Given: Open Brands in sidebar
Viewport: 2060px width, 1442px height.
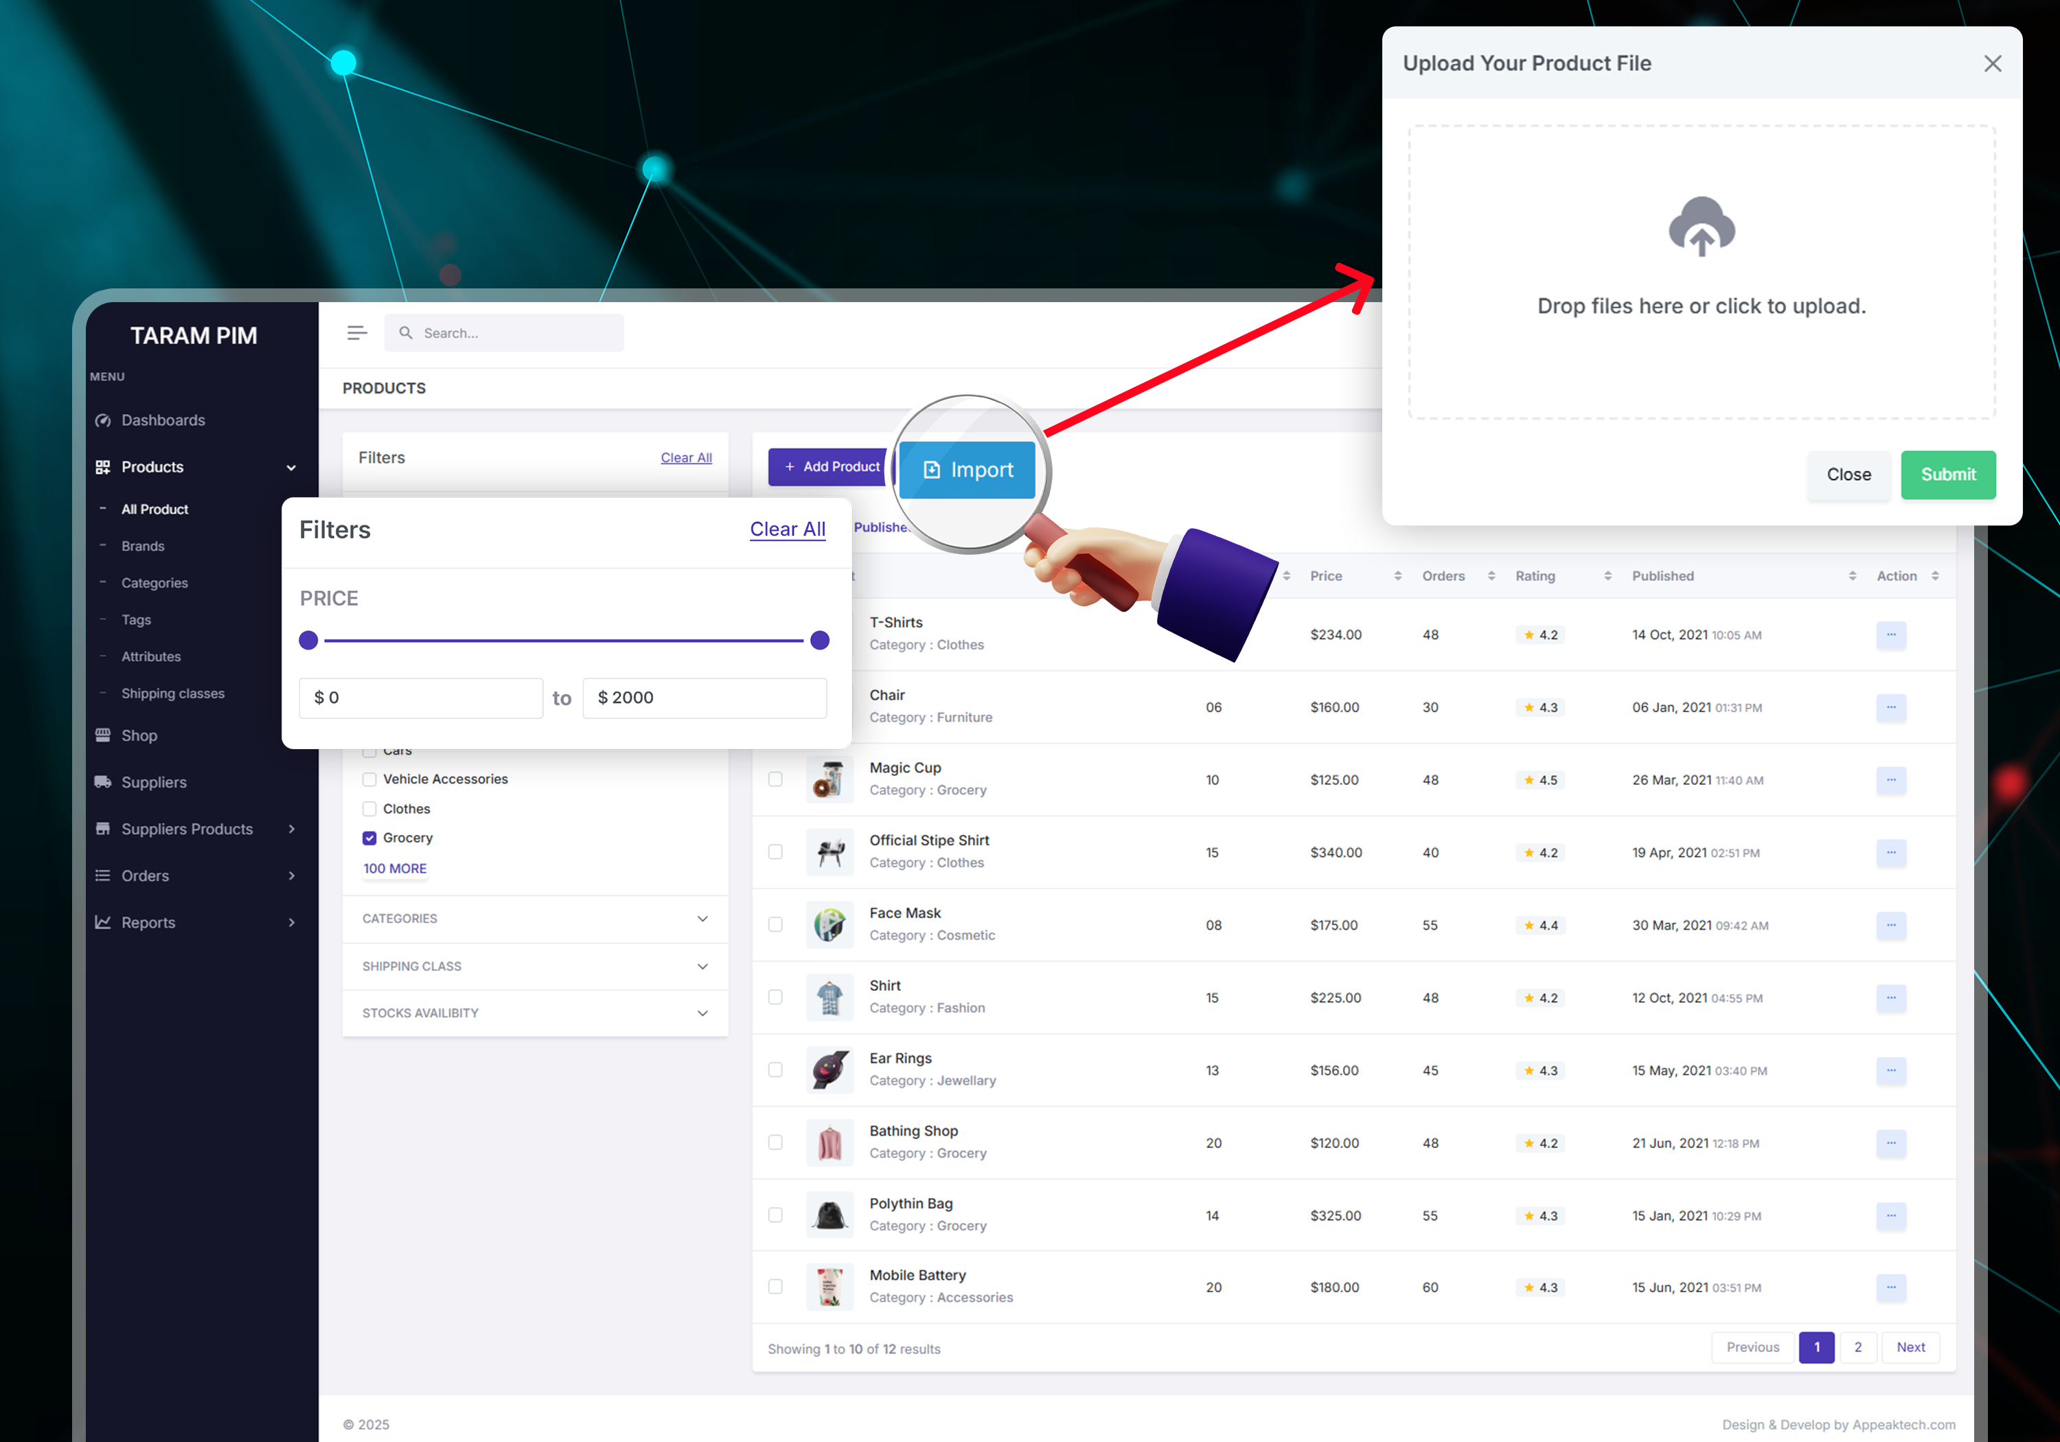Looking at the screenshot, I should 144,546.
